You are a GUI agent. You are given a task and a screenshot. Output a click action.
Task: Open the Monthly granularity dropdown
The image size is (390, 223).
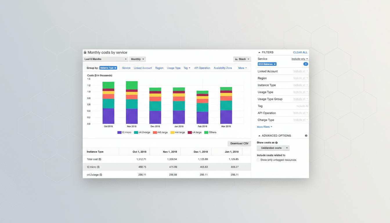pos(137,59)
